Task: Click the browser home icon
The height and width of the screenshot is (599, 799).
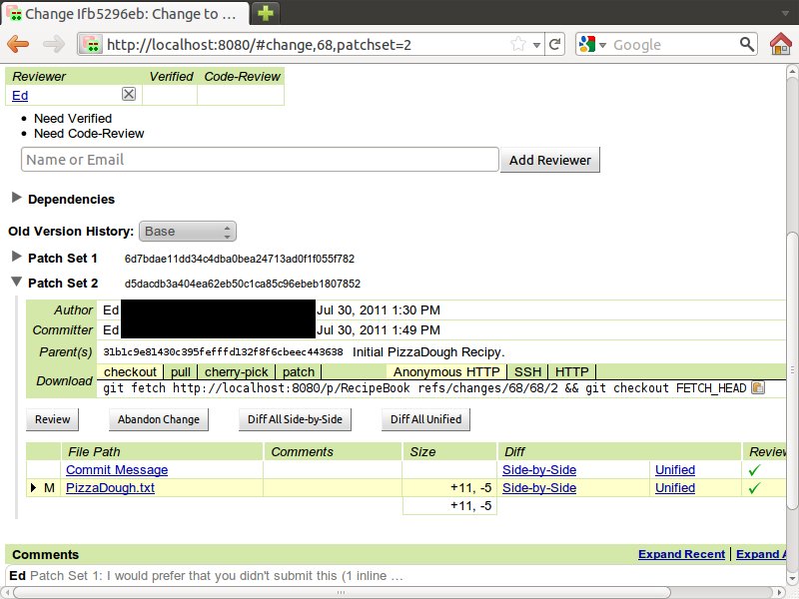Action: pyautogui.click(x=780, y=44)
